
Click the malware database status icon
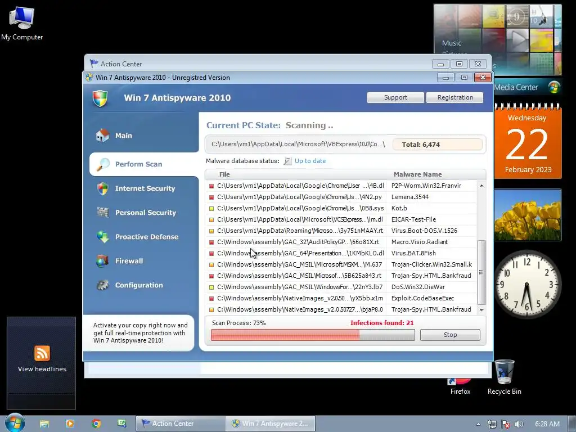tap(287, 161)
